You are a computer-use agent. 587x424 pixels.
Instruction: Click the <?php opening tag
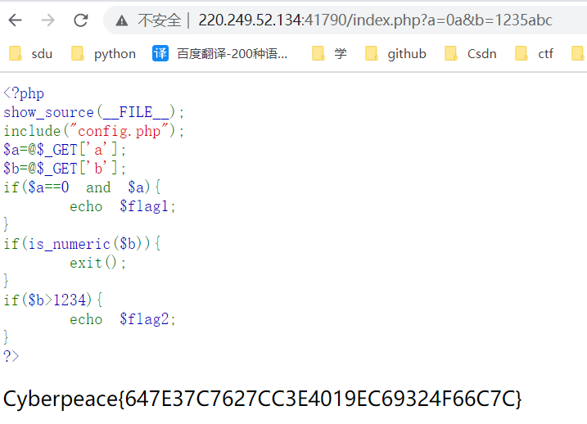tap(24, 93)
